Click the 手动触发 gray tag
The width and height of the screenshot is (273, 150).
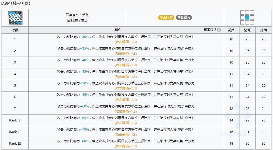184,18
